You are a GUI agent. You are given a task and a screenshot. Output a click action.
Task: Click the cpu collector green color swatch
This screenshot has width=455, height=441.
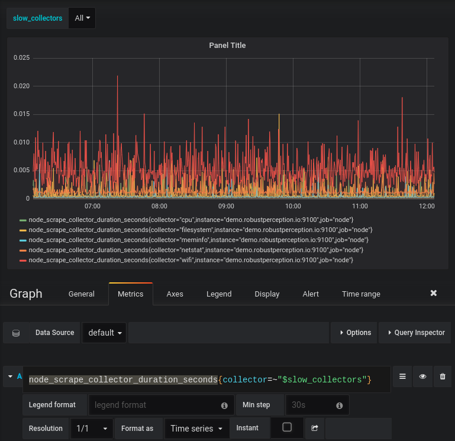(23, 220)
